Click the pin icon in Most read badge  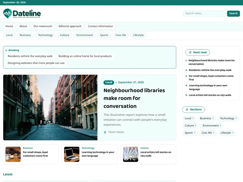190,52
